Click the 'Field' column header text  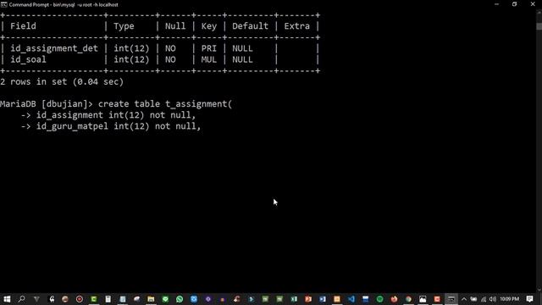[x=23, y=26]
